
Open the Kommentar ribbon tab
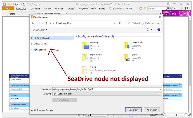(x=35, y=9)
